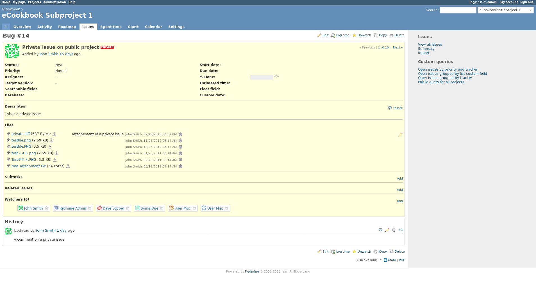
Task: Add a new watcher
Action: click(400, 201)
